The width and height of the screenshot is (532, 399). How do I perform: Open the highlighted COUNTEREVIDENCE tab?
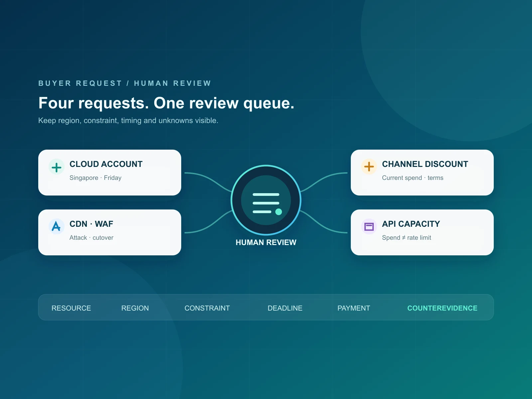442,308
